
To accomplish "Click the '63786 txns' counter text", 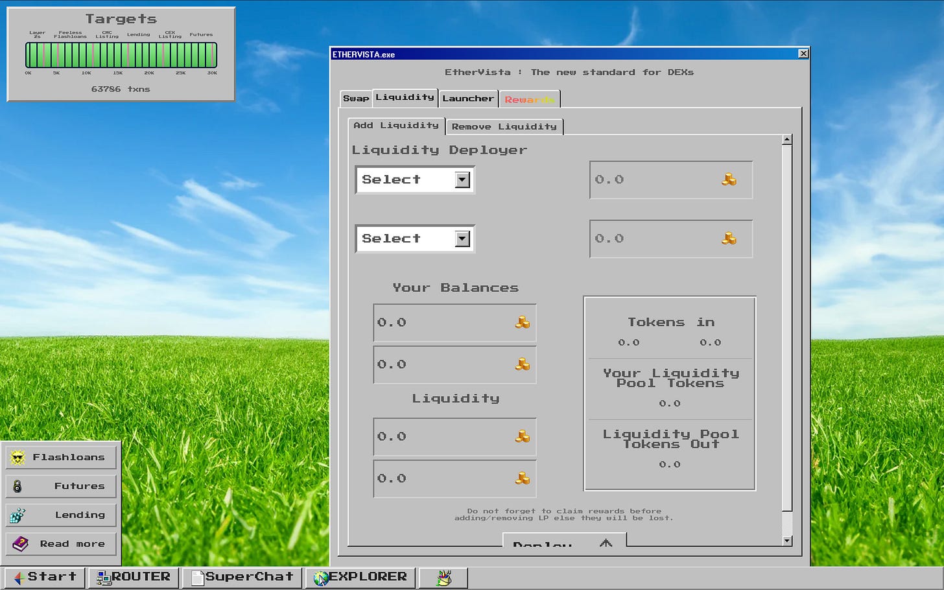I will pyautogui.click(x=121, y=89).
